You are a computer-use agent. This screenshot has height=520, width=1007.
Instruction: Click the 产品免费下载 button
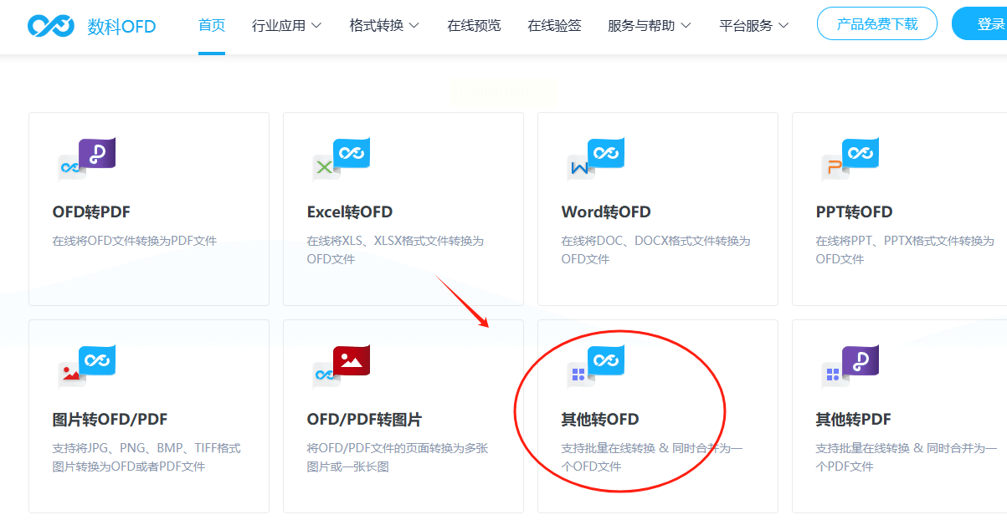(877, 23)
